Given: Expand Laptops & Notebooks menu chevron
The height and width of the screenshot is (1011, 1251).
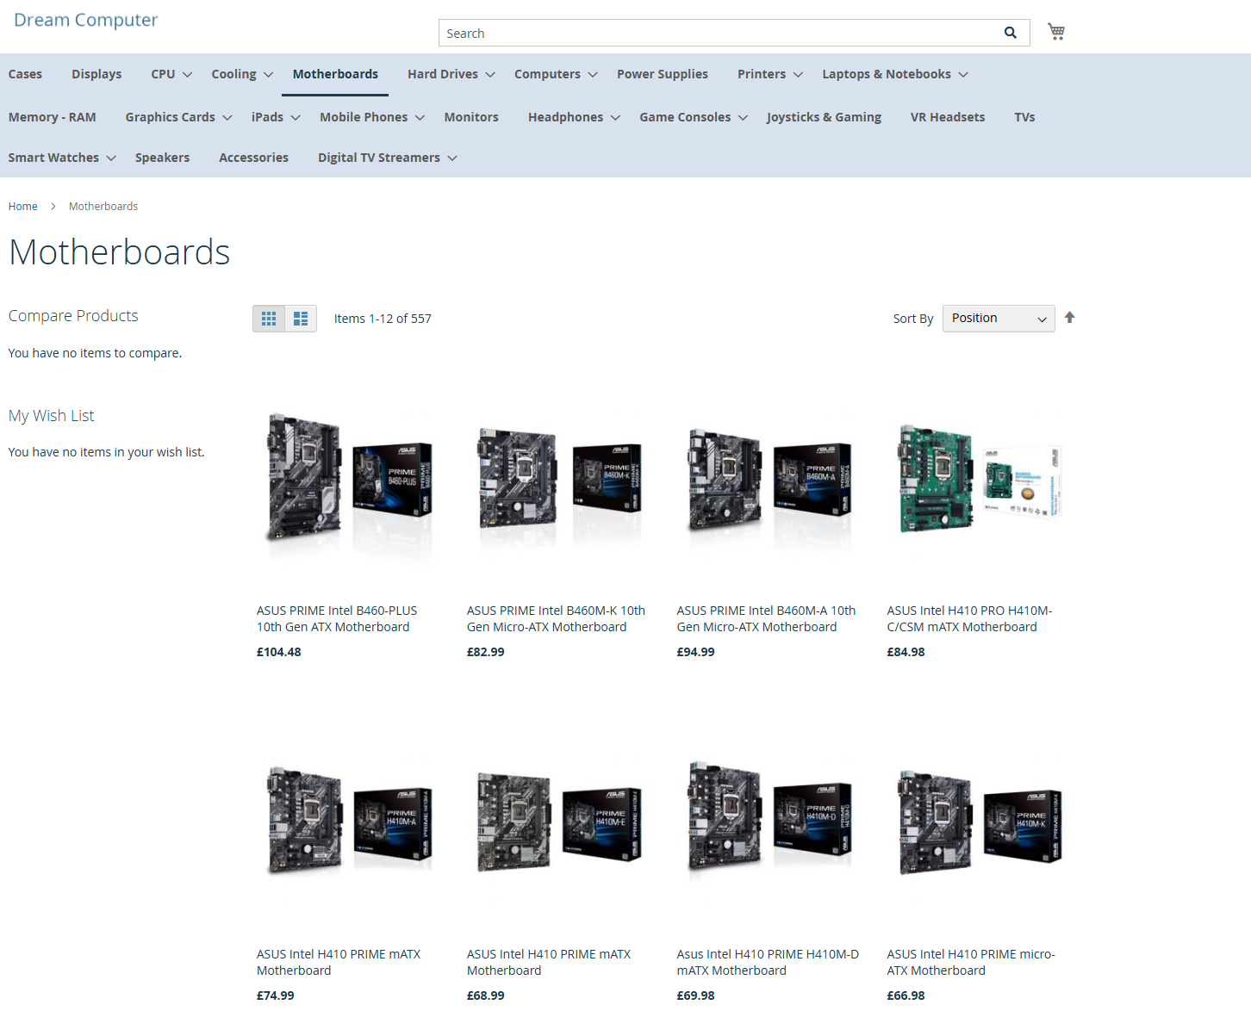Looking at the screenshot, I should pos(963,75).
